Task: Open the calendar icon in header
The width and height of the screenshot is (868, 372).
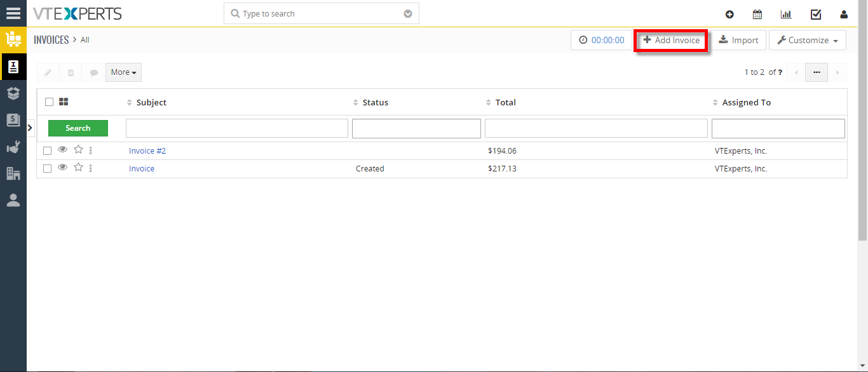Action: point(757,15)
